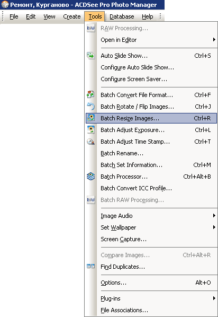The image size is (218, 317).
Task: Choose Compare Images entry
Action: 151,255
